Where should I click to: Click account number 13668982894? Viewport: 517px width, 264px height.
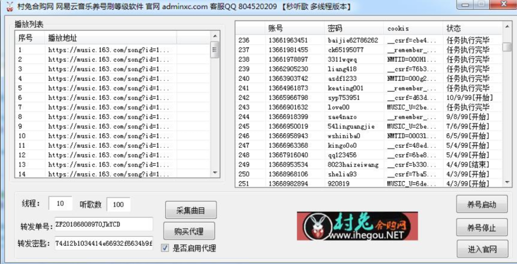coord(288,184)
